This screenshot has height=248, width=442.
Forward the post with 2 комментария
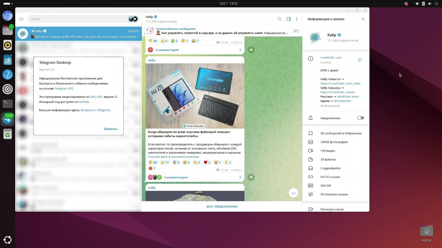(x=251, y=50)
